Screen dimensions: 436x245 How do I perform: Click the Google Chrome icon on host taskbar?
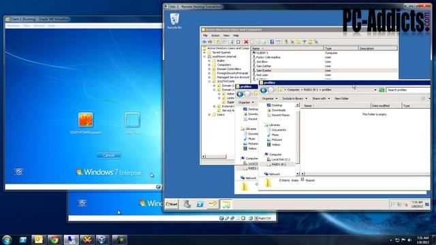(54, 240)
